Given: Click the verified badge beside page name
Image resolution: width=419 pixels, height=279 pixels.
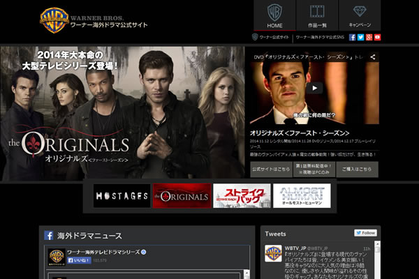Looking at the screenshot, I should click(143, 252).
